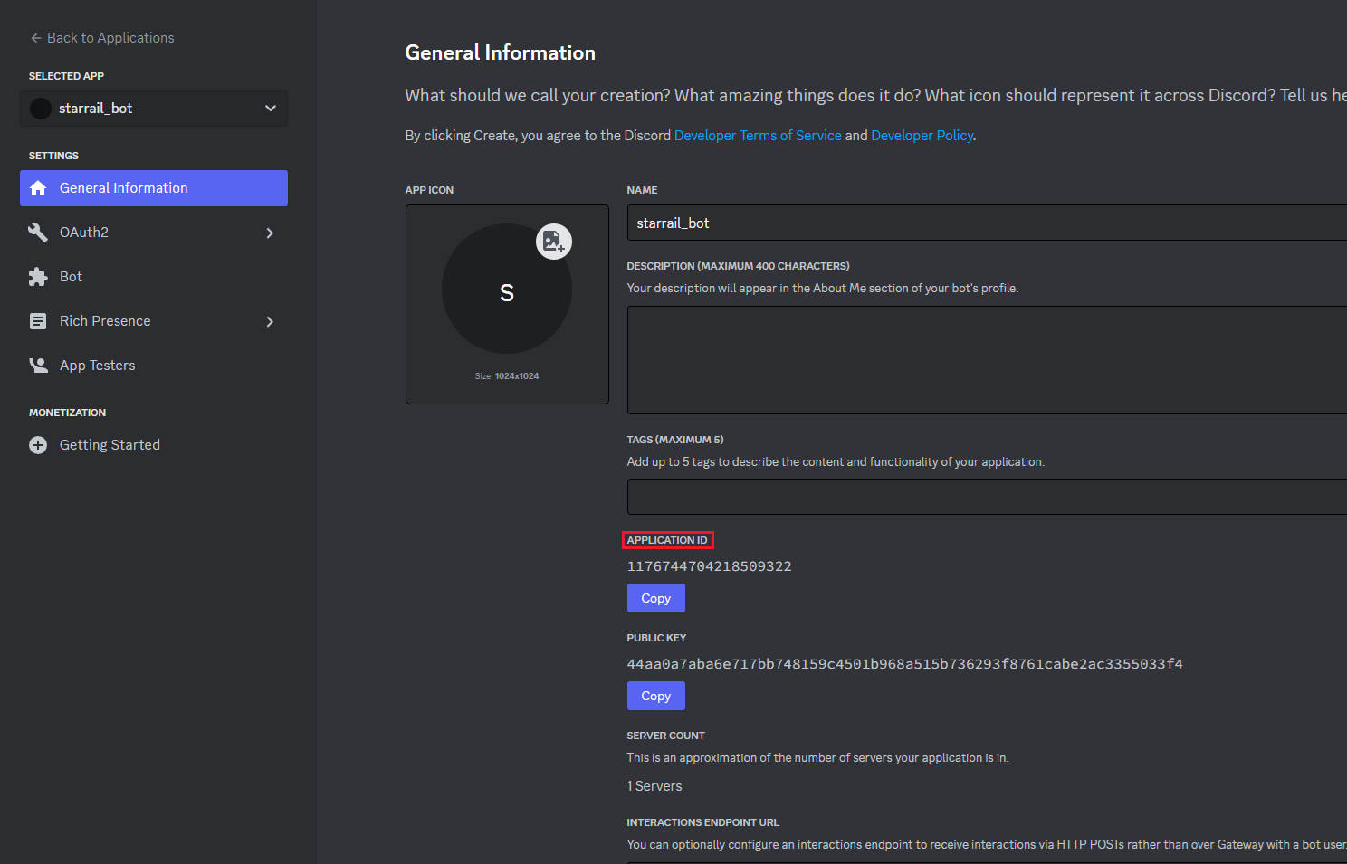Open the App Testers page

(154, 366)
